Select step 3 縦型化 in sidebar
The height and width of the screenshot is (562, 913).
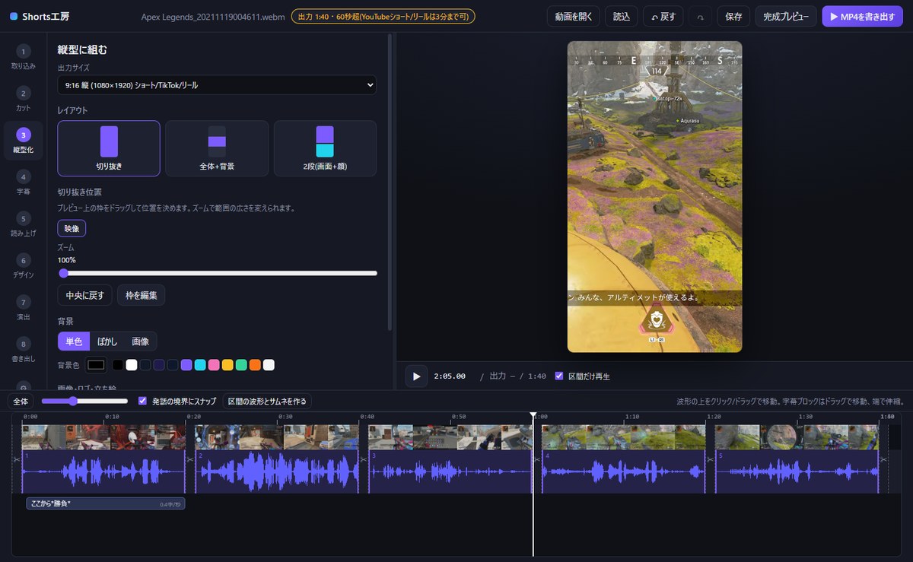click(x=23, y=141)
